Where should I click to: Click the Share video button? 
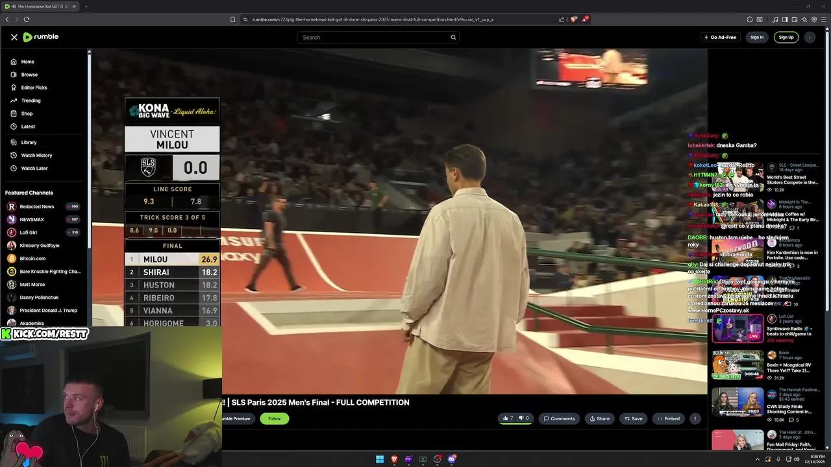coord(599,418)
